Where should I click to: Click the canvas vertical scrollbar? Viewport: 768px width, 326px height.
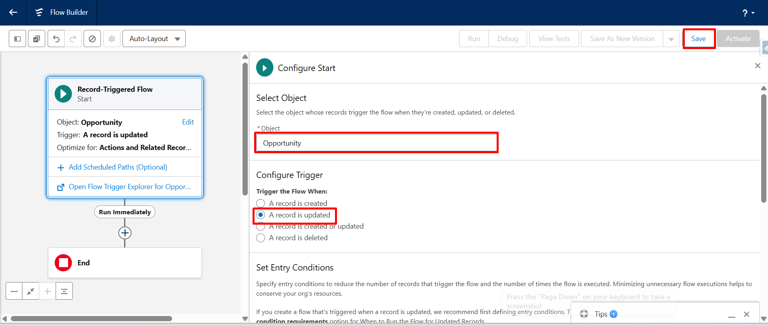point(245,129)
